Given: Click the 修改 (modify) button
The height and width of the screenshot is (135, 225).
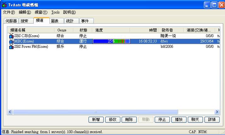Looking at the screenshot, I should coord(112,120).
